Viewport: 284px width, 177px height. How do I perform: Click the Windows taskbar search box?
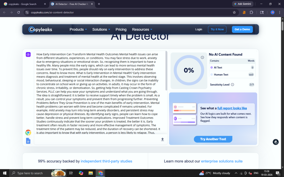(31, 173)
